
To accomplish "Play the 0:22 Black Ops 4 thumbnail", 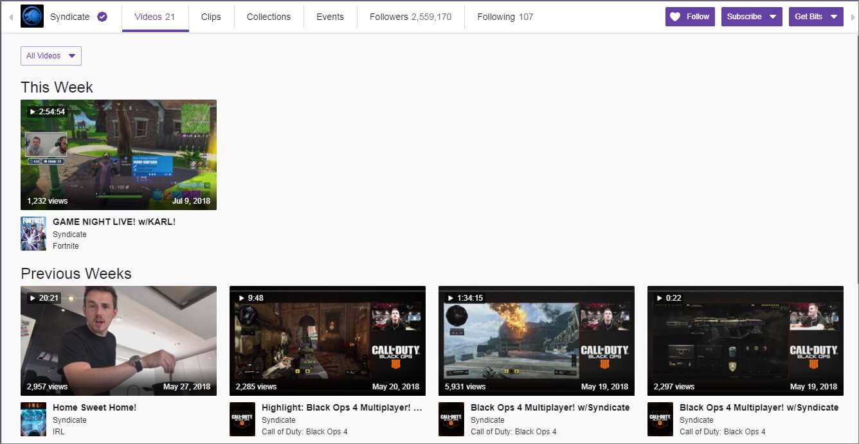I will (745, 341).
